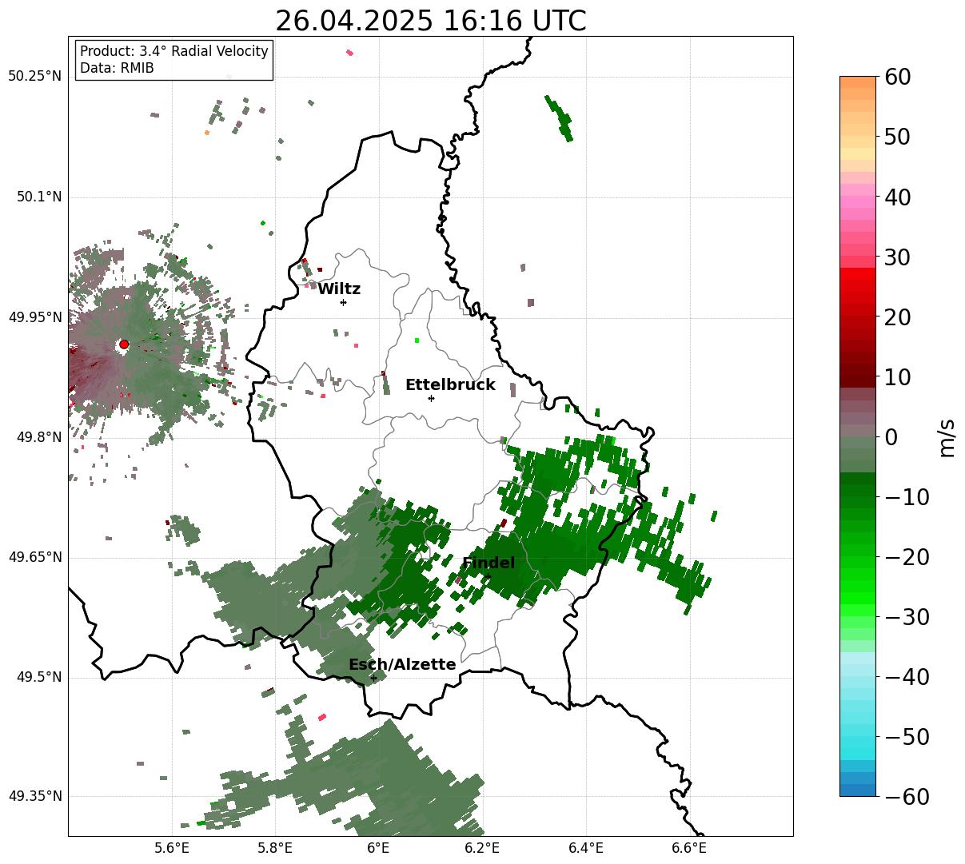
Task: Click the 'Product: 3.4° Radial Velocity' label
Action: point(174,51)
